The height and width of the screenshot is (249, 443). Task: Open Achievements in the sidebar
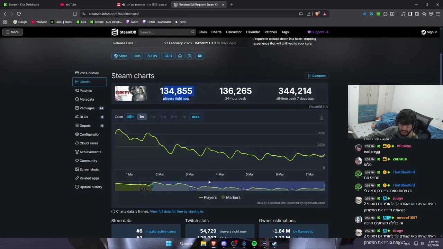pyautogui.click(x=89, y=152)
